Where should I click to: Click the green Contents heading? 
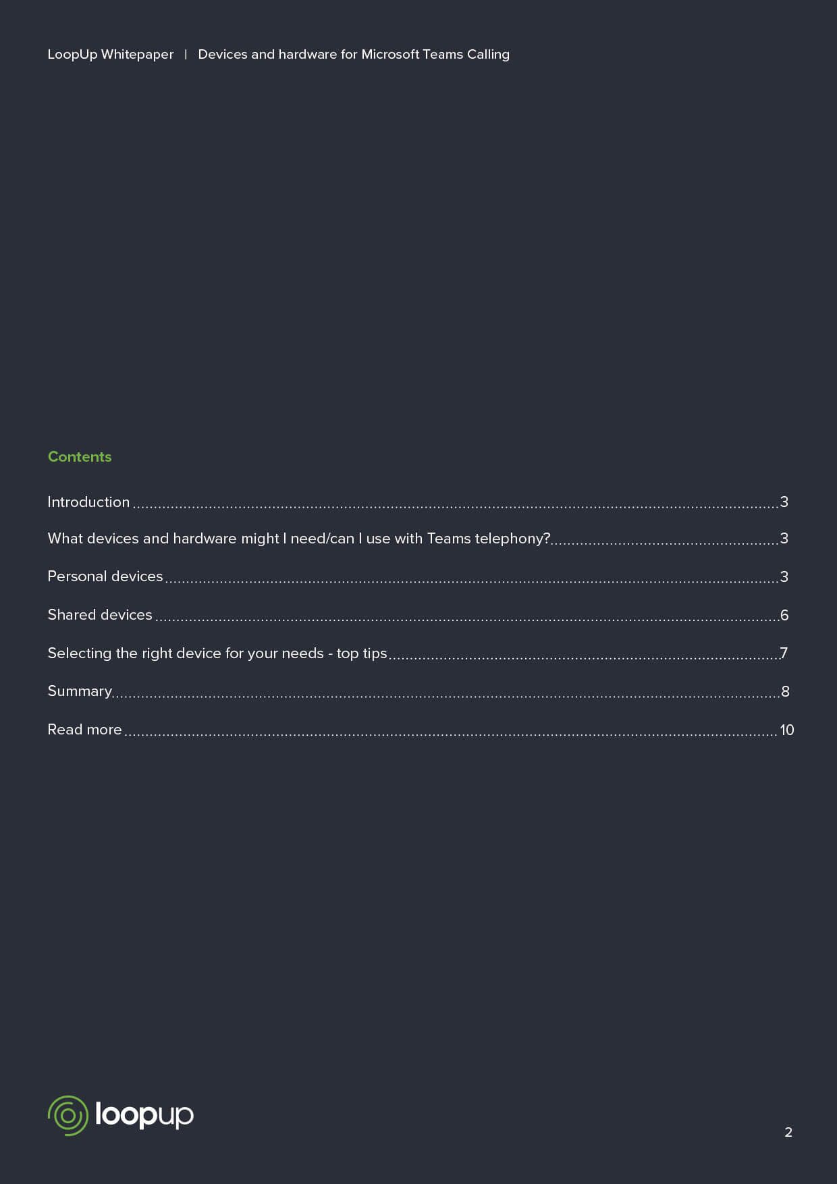[80, 457]
